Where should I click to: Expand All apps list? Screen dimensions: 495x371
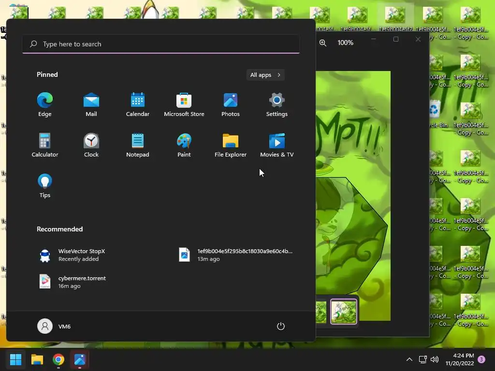(265, 75)
